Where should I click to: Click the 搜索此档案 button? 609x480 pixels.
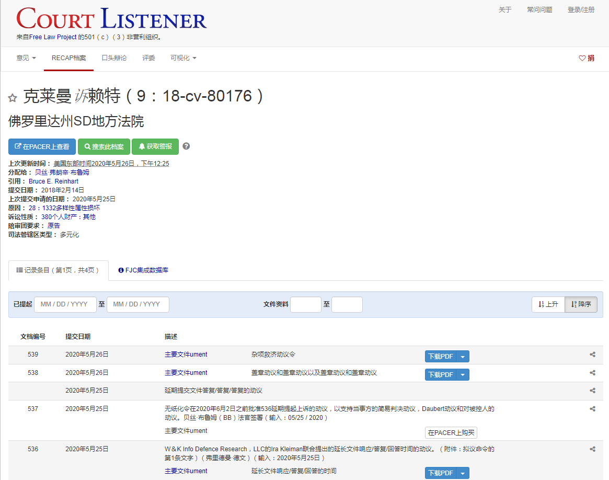104,147
